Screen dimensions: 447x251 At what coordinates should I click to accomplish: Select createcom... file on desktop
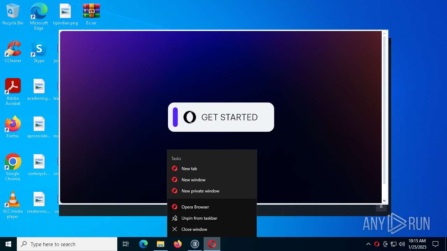pyautogui.click(x=39, y=203)
